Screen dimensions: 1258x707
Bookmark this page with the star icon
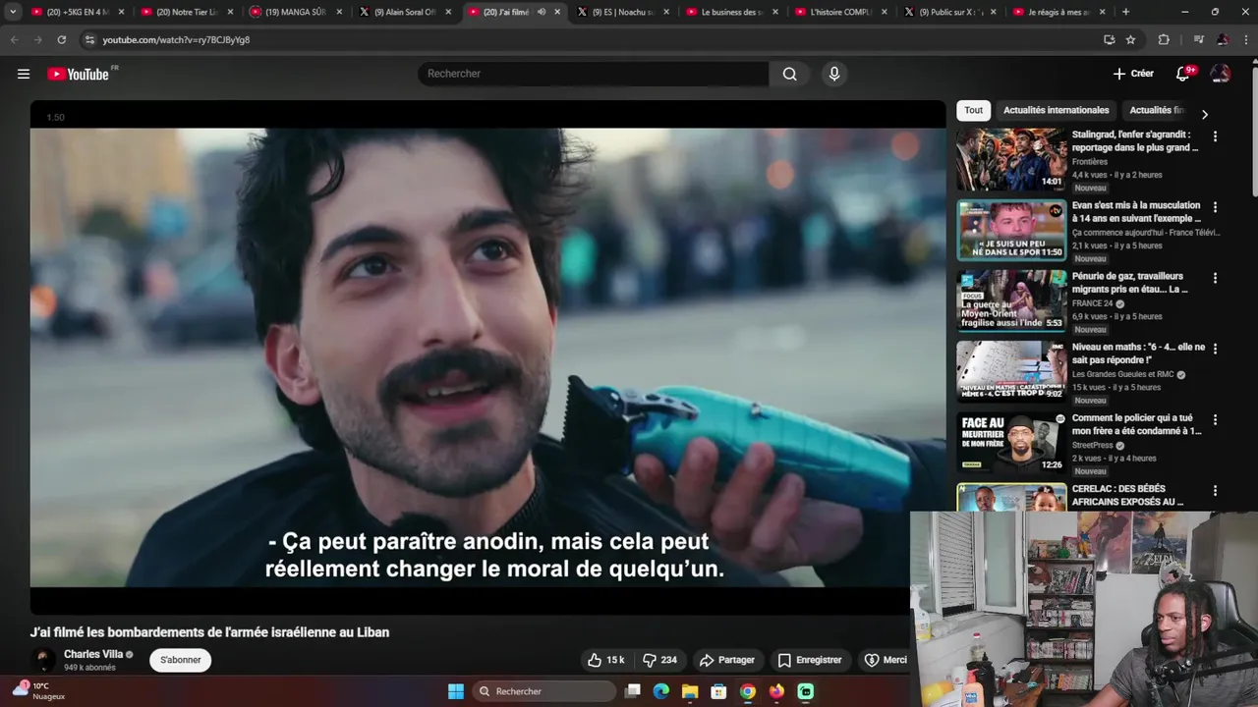(1131, 39)
